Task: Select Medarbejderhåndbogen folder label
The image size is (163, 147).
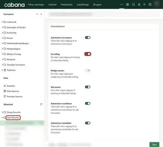Action: (18, 43)
